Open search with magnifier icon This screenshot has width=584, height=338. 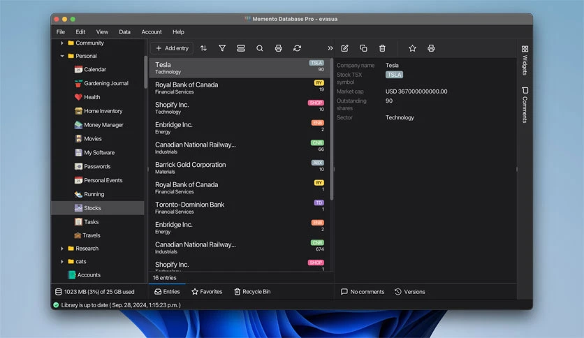click(260, 48)
